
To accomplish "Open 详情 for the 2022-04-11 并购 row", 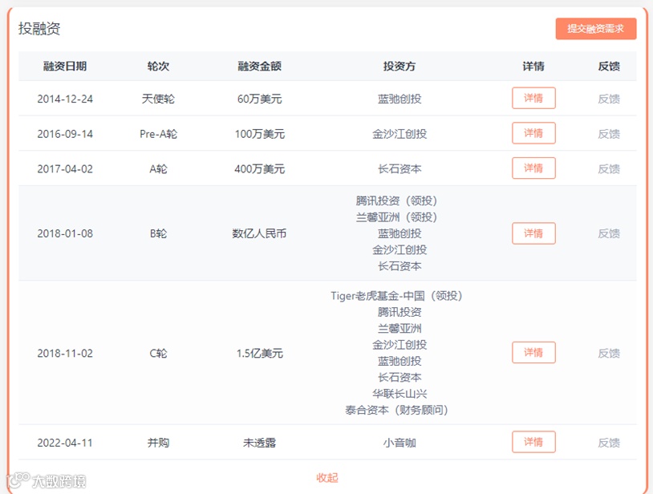I will (533, 442).
